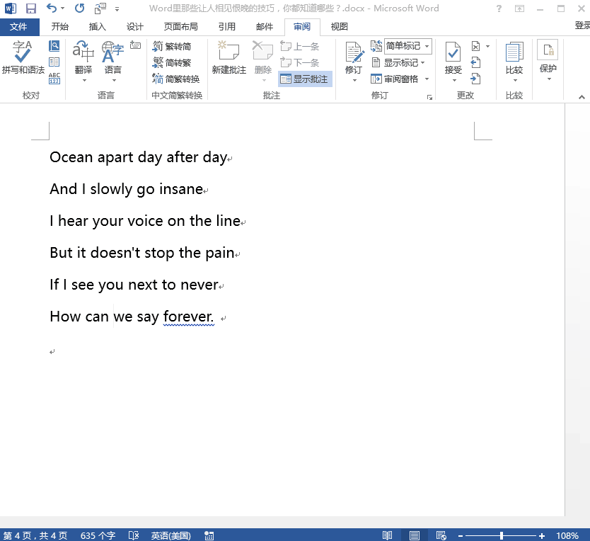
Task: Click the line Ocean apart day after day
Action: pos(139,157)
